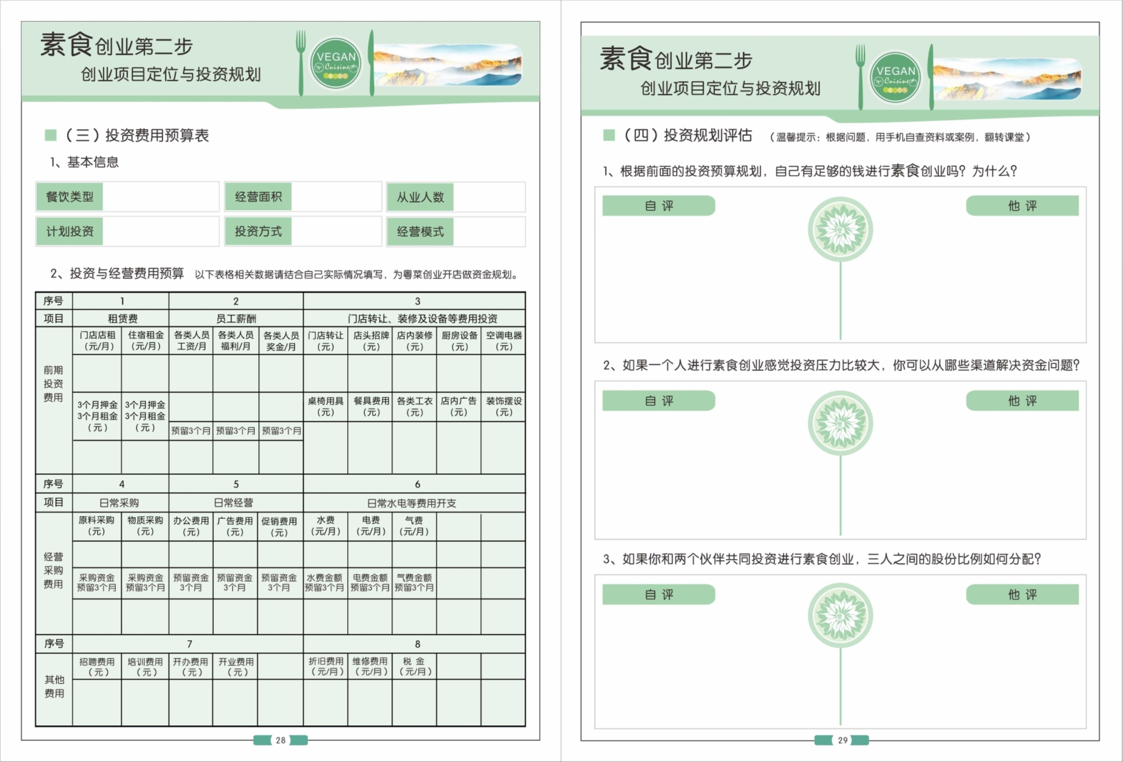This screenshot has height=762, width=1123.
Task: Click the green square bullet beside 投资规划评估
Action: click(609, 135)
